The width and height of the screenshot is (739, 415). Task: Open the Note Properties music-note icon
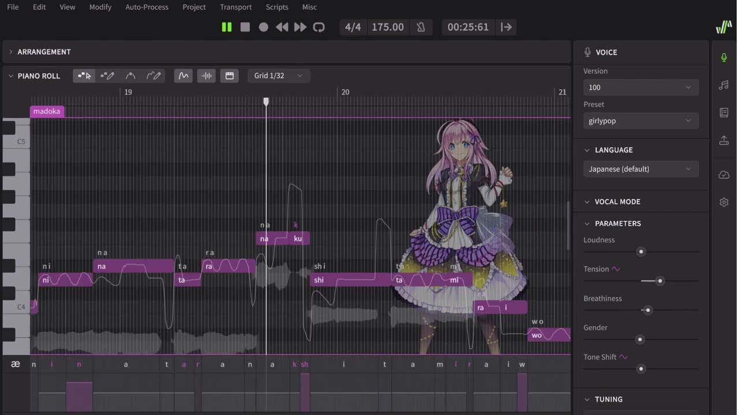724,85
